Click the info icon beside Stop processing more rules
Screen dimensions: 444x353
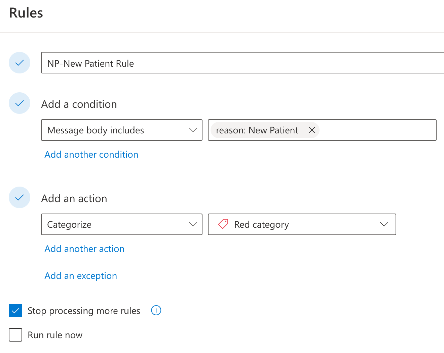[156, 310]
